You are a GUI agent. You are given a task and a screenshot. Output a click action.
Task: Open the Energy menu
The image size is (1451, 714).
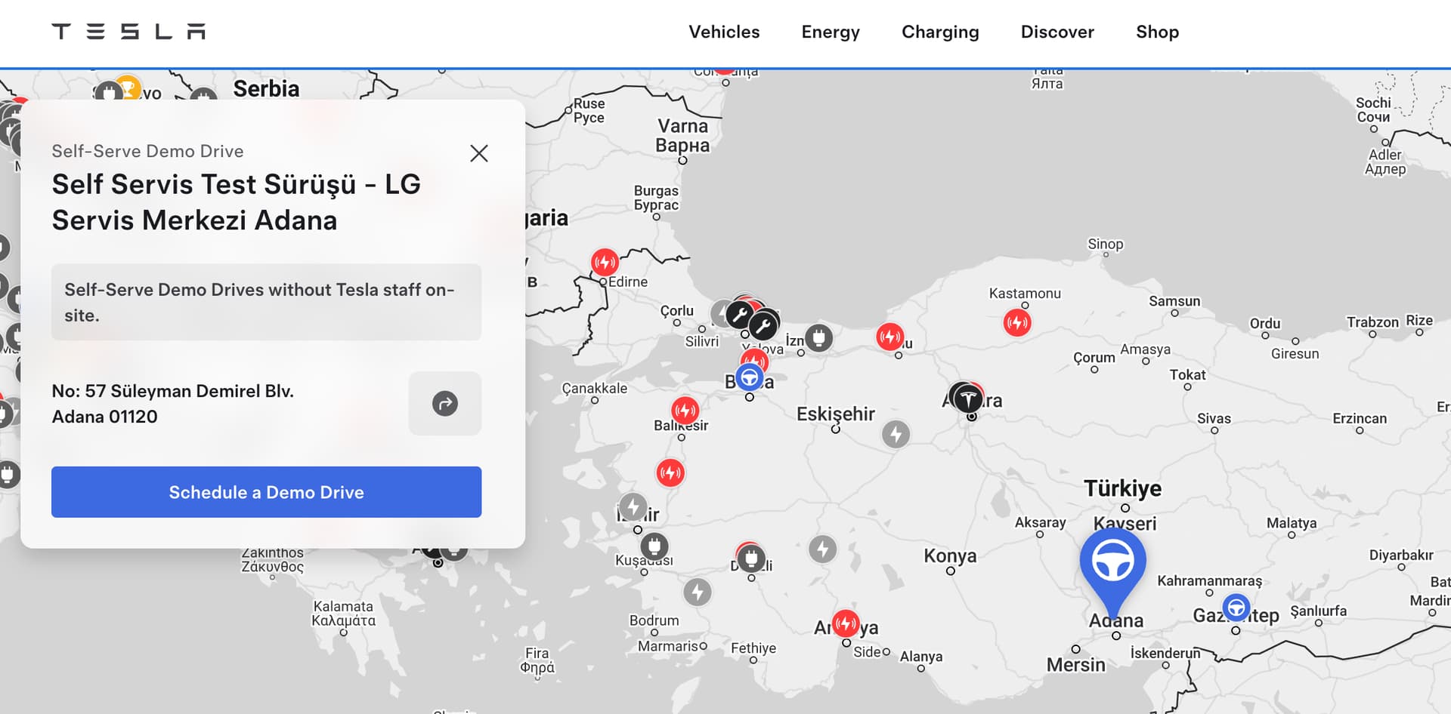[831, 32]
